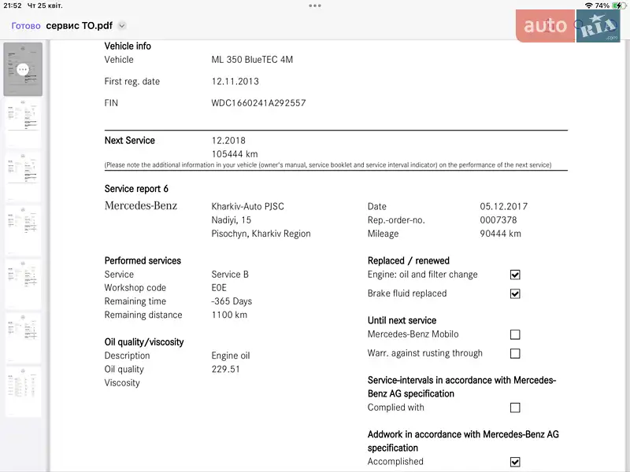630x472 pixels.
Task: Toggle the Brake fluid replaced checkbox
Action: coord(515,293)
